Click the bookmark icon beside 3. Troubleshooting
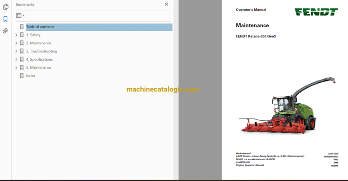 click(x=22, y=52)
